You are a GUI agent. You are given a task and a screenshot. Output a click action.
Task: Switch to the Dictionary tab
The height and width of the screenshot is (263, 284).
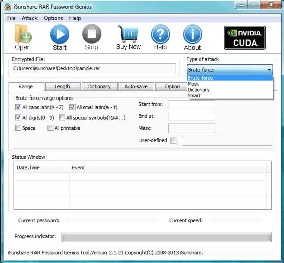(99, 87)
